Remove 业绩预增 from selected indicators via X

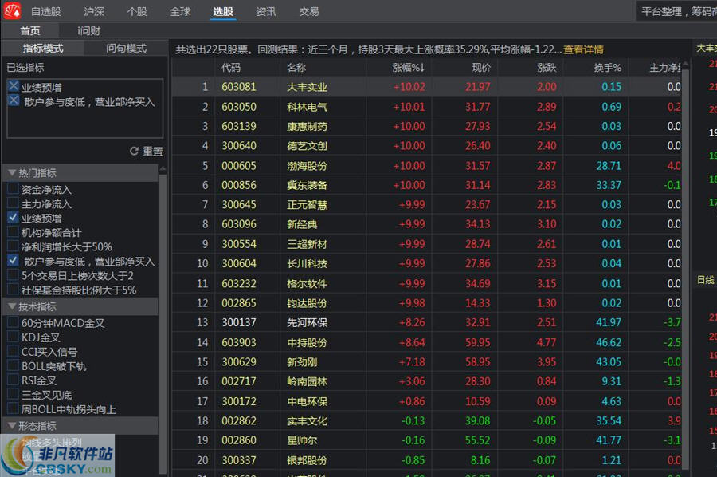tap(14, 86)
